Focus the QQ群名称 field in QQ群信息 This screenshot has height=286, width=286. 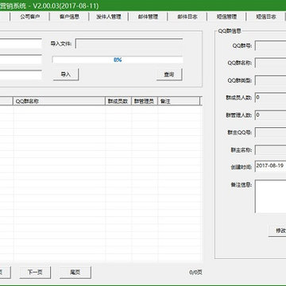click(270, 63)
